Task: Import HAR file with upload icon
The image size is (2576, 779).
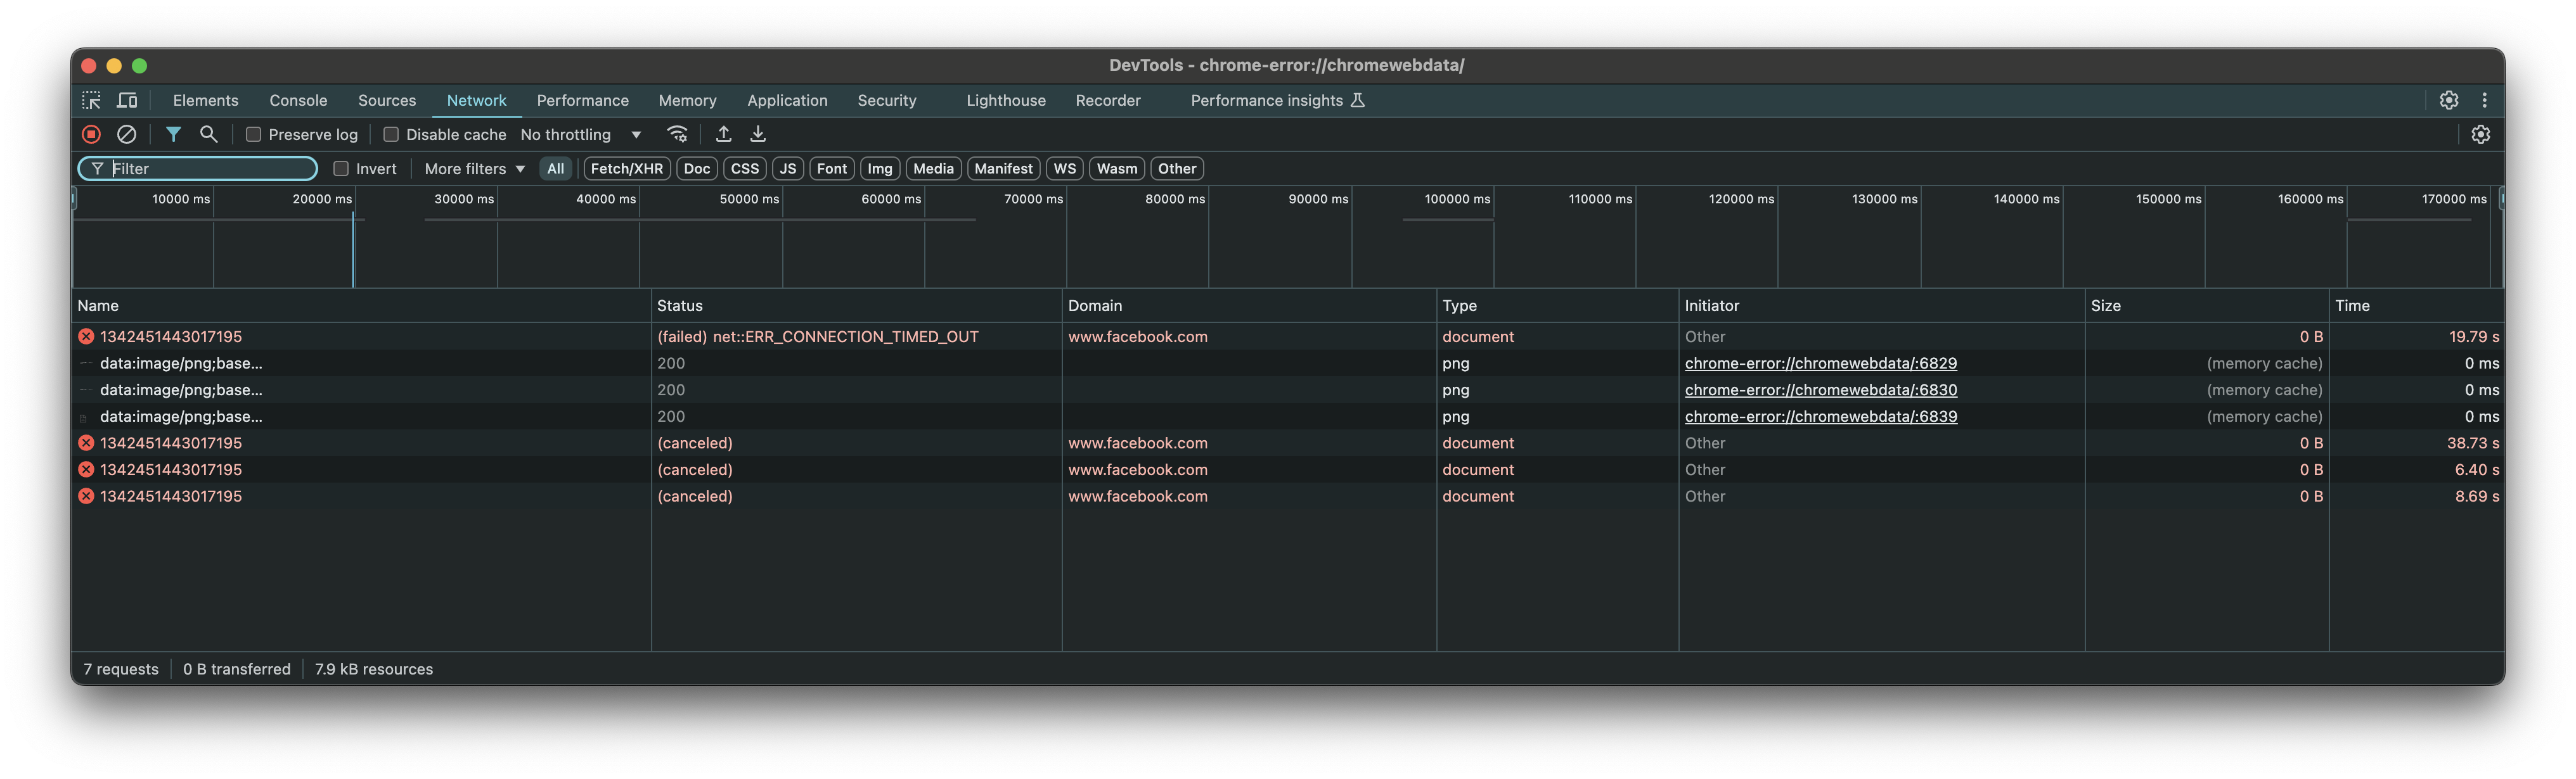Action: [724, 134]
